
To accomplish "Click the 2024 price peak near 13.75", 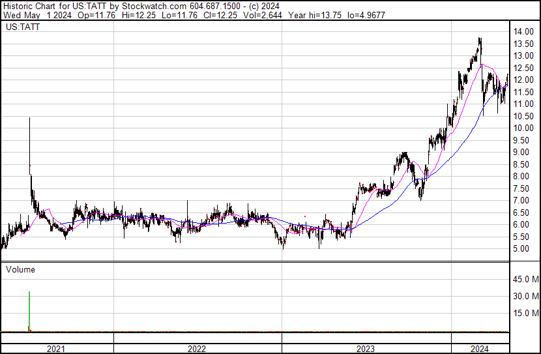I will [480, 39].
